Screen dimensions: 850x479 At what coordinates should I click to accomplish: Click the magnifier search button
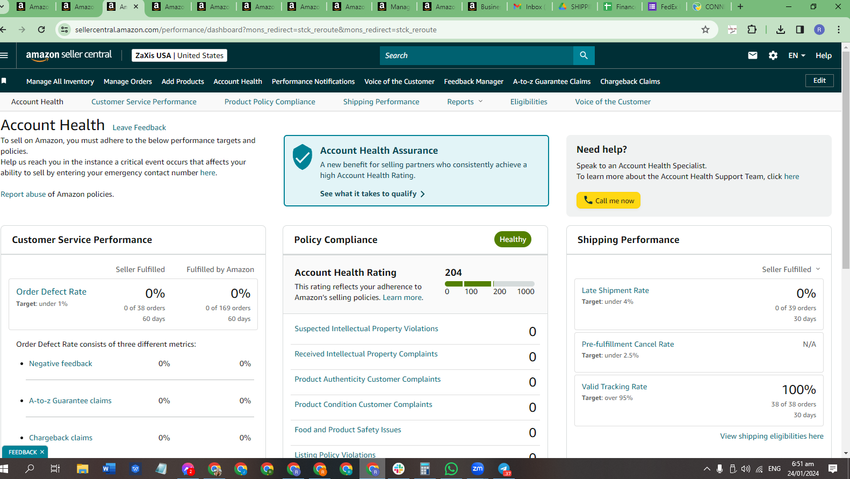[x=584, y=55]
